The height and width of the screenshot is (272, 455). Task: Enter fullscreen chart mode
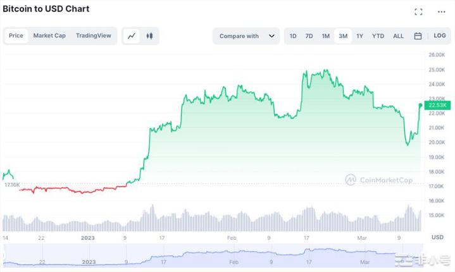pos(418,11)
